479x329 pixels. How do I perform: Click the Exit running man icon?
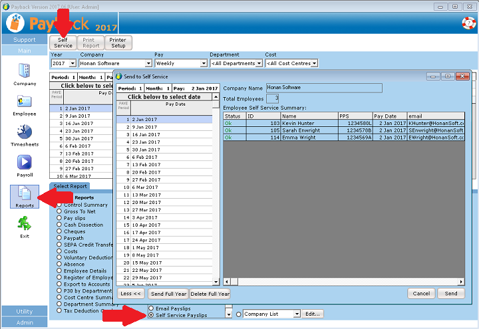pyautogui.click(x=25, y=225)
